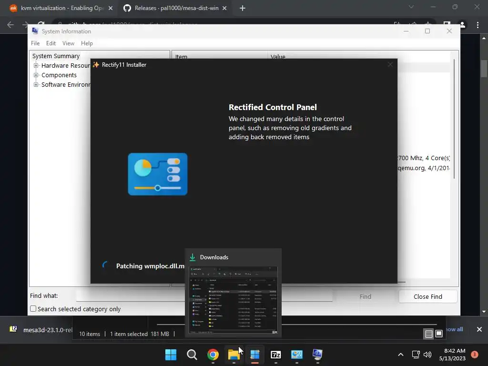Expand the Components tree node
This screenshot has width=488, height=366.
(36, 75)
